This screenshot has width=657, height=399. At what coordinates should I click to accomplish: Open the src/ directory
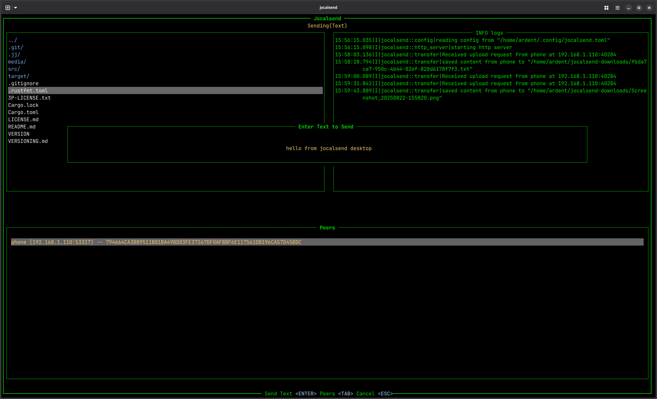pyautogui.click(x=14, y=69)
